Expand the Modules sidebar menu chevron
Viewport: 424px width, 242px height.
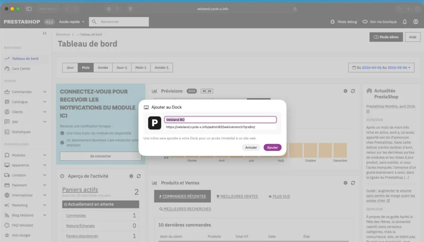45,155
